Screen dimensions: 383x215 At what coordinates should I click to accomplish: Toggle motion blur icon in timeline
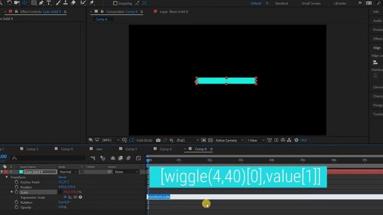[x=129, y=158]
